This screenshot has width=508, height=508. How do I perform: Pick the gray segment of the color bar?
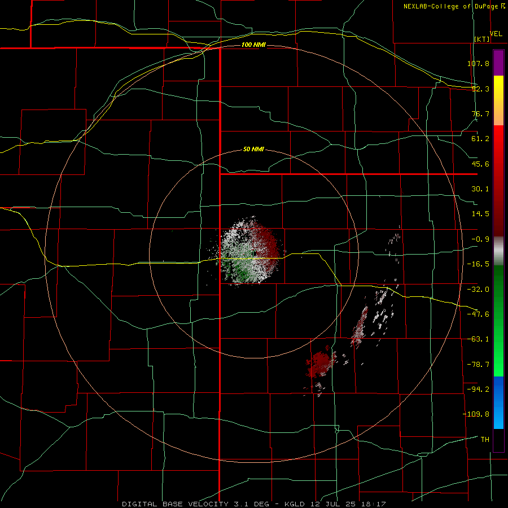(x=498, y=251)
